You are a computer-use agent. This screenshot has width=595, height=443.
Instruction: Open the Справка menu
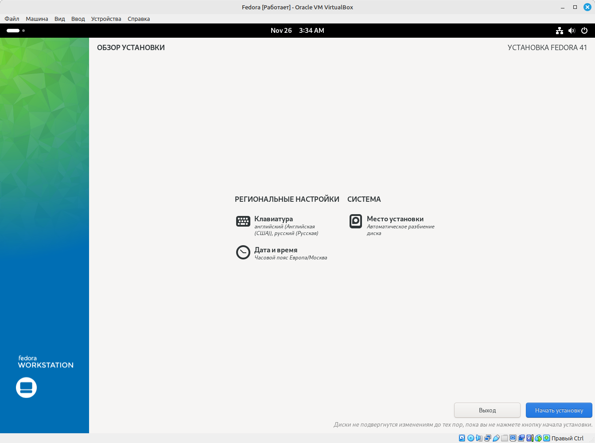[x=139, y=19]
